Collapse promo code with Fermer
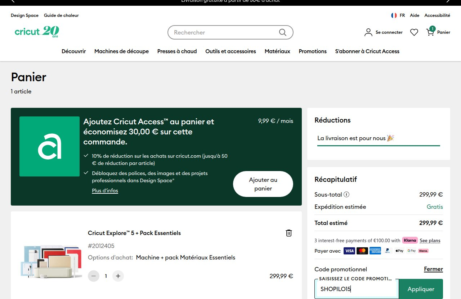This screenshot has height=299, width=461. coord(433,269)
